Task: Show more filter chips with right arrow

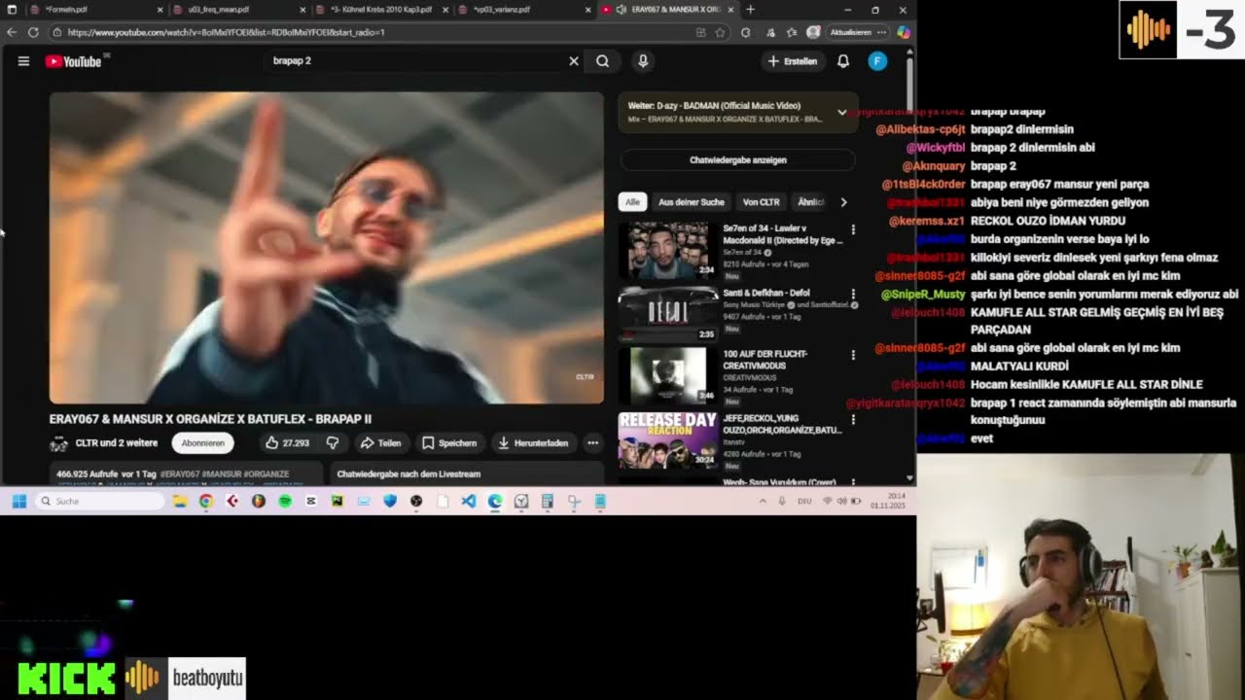Action: pos(843,202)
